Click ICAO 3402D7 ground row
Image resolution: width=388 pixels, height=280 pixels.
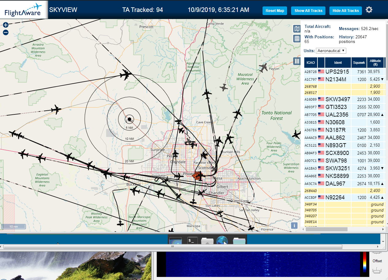point(344,216)
